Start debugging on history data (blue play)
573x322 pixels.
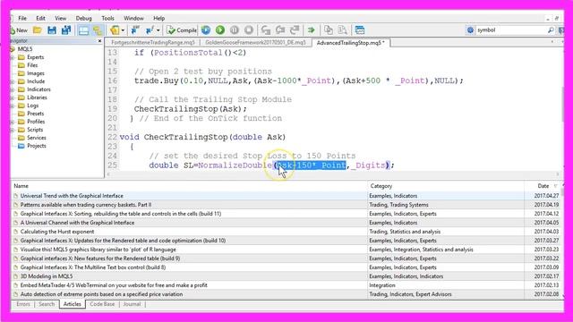(x=206, y=30)
